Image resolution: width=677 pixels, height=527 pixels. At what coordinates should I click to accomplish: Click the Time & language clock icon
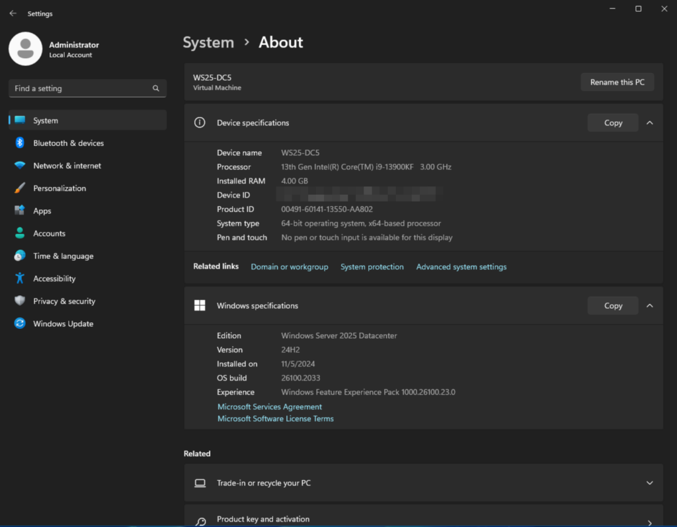[20, 256]
